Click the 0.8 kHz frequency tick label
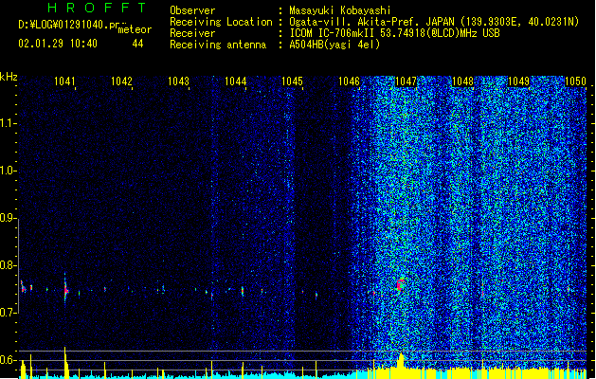 pos(9,265)
